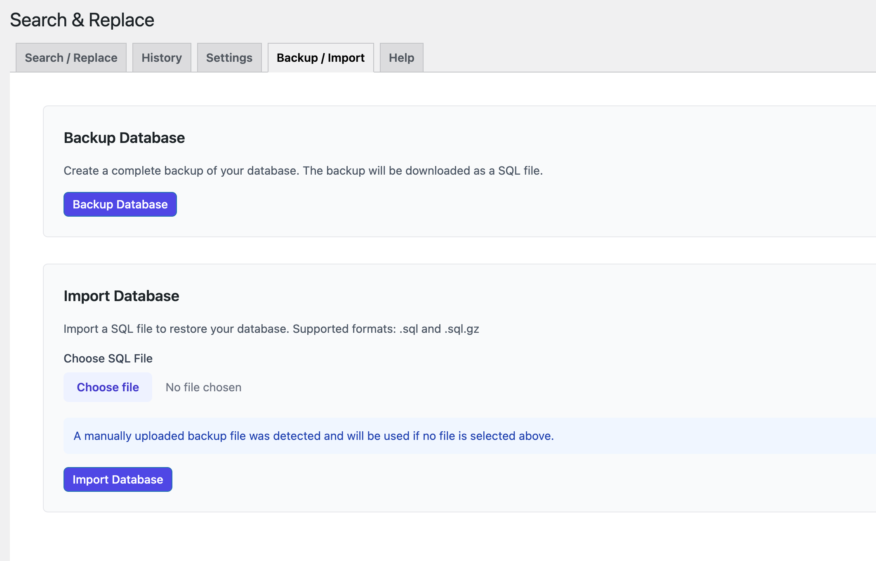Click the Import Database section heading
The height and width of the screenshot is (561, 876).
click(121, 296)
